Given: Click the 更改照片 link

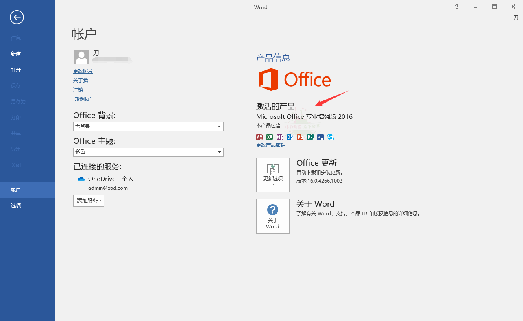Looking at the screenshot, I should 83,71.
